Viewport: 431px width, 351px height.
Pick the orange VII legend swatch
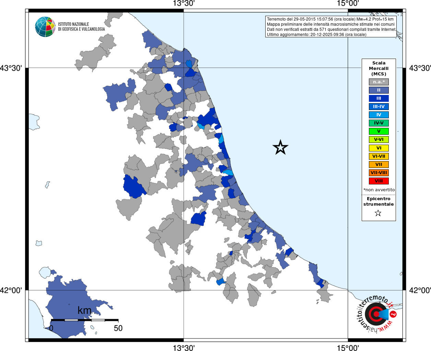coord(378,165)
